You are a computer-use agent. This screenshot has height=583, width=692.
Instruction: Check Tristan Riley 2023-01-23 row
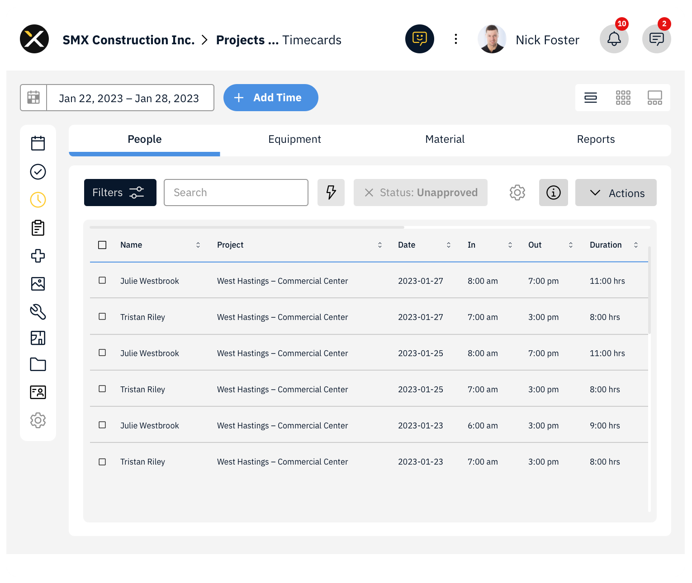(102, 462)
